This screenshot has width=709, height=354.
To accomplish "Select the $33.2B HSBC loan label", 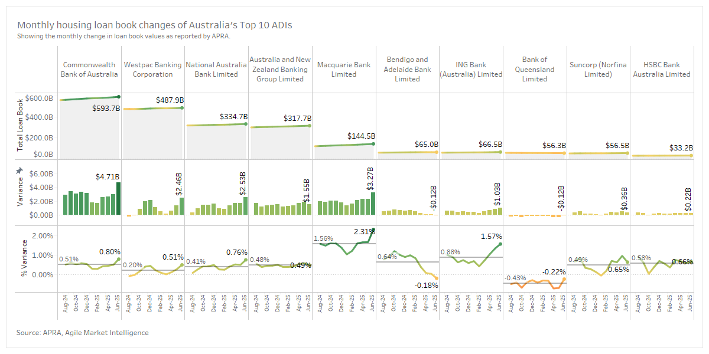I will [x=681, y=147].
